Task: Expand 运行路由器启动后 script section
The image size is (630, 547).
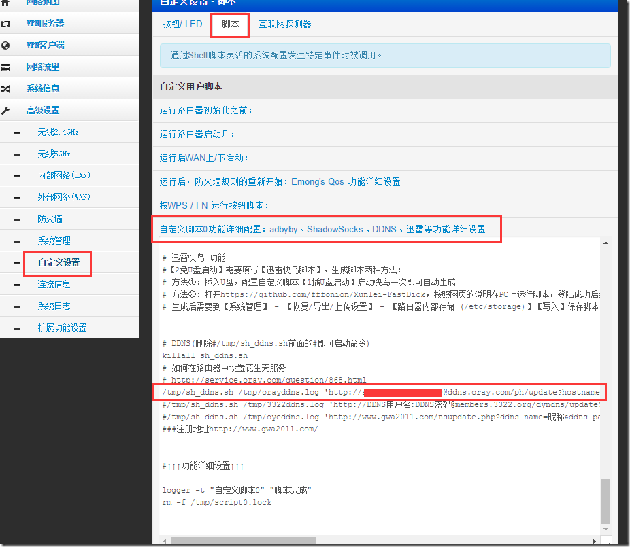Action: coord(197,134)
